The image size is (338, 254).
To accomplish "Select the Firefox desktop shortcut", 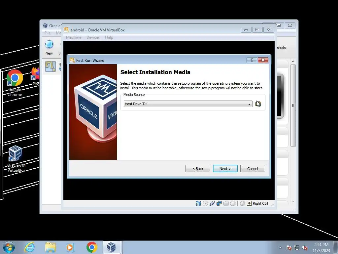I will [36, 76].
